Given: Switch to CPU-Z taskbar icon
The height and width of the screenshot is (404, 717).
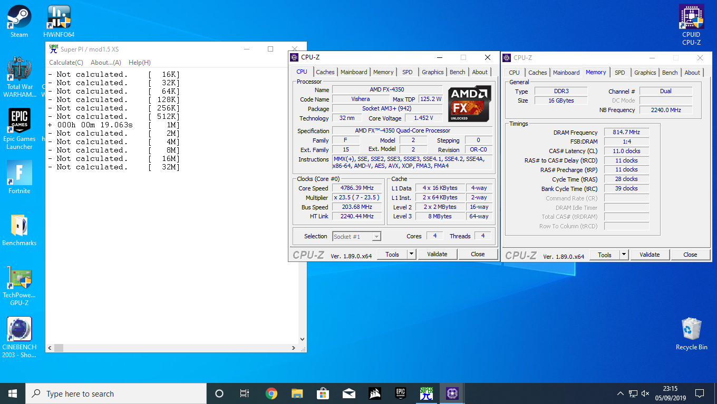Looking at the screenshot, I should point(452,393).
